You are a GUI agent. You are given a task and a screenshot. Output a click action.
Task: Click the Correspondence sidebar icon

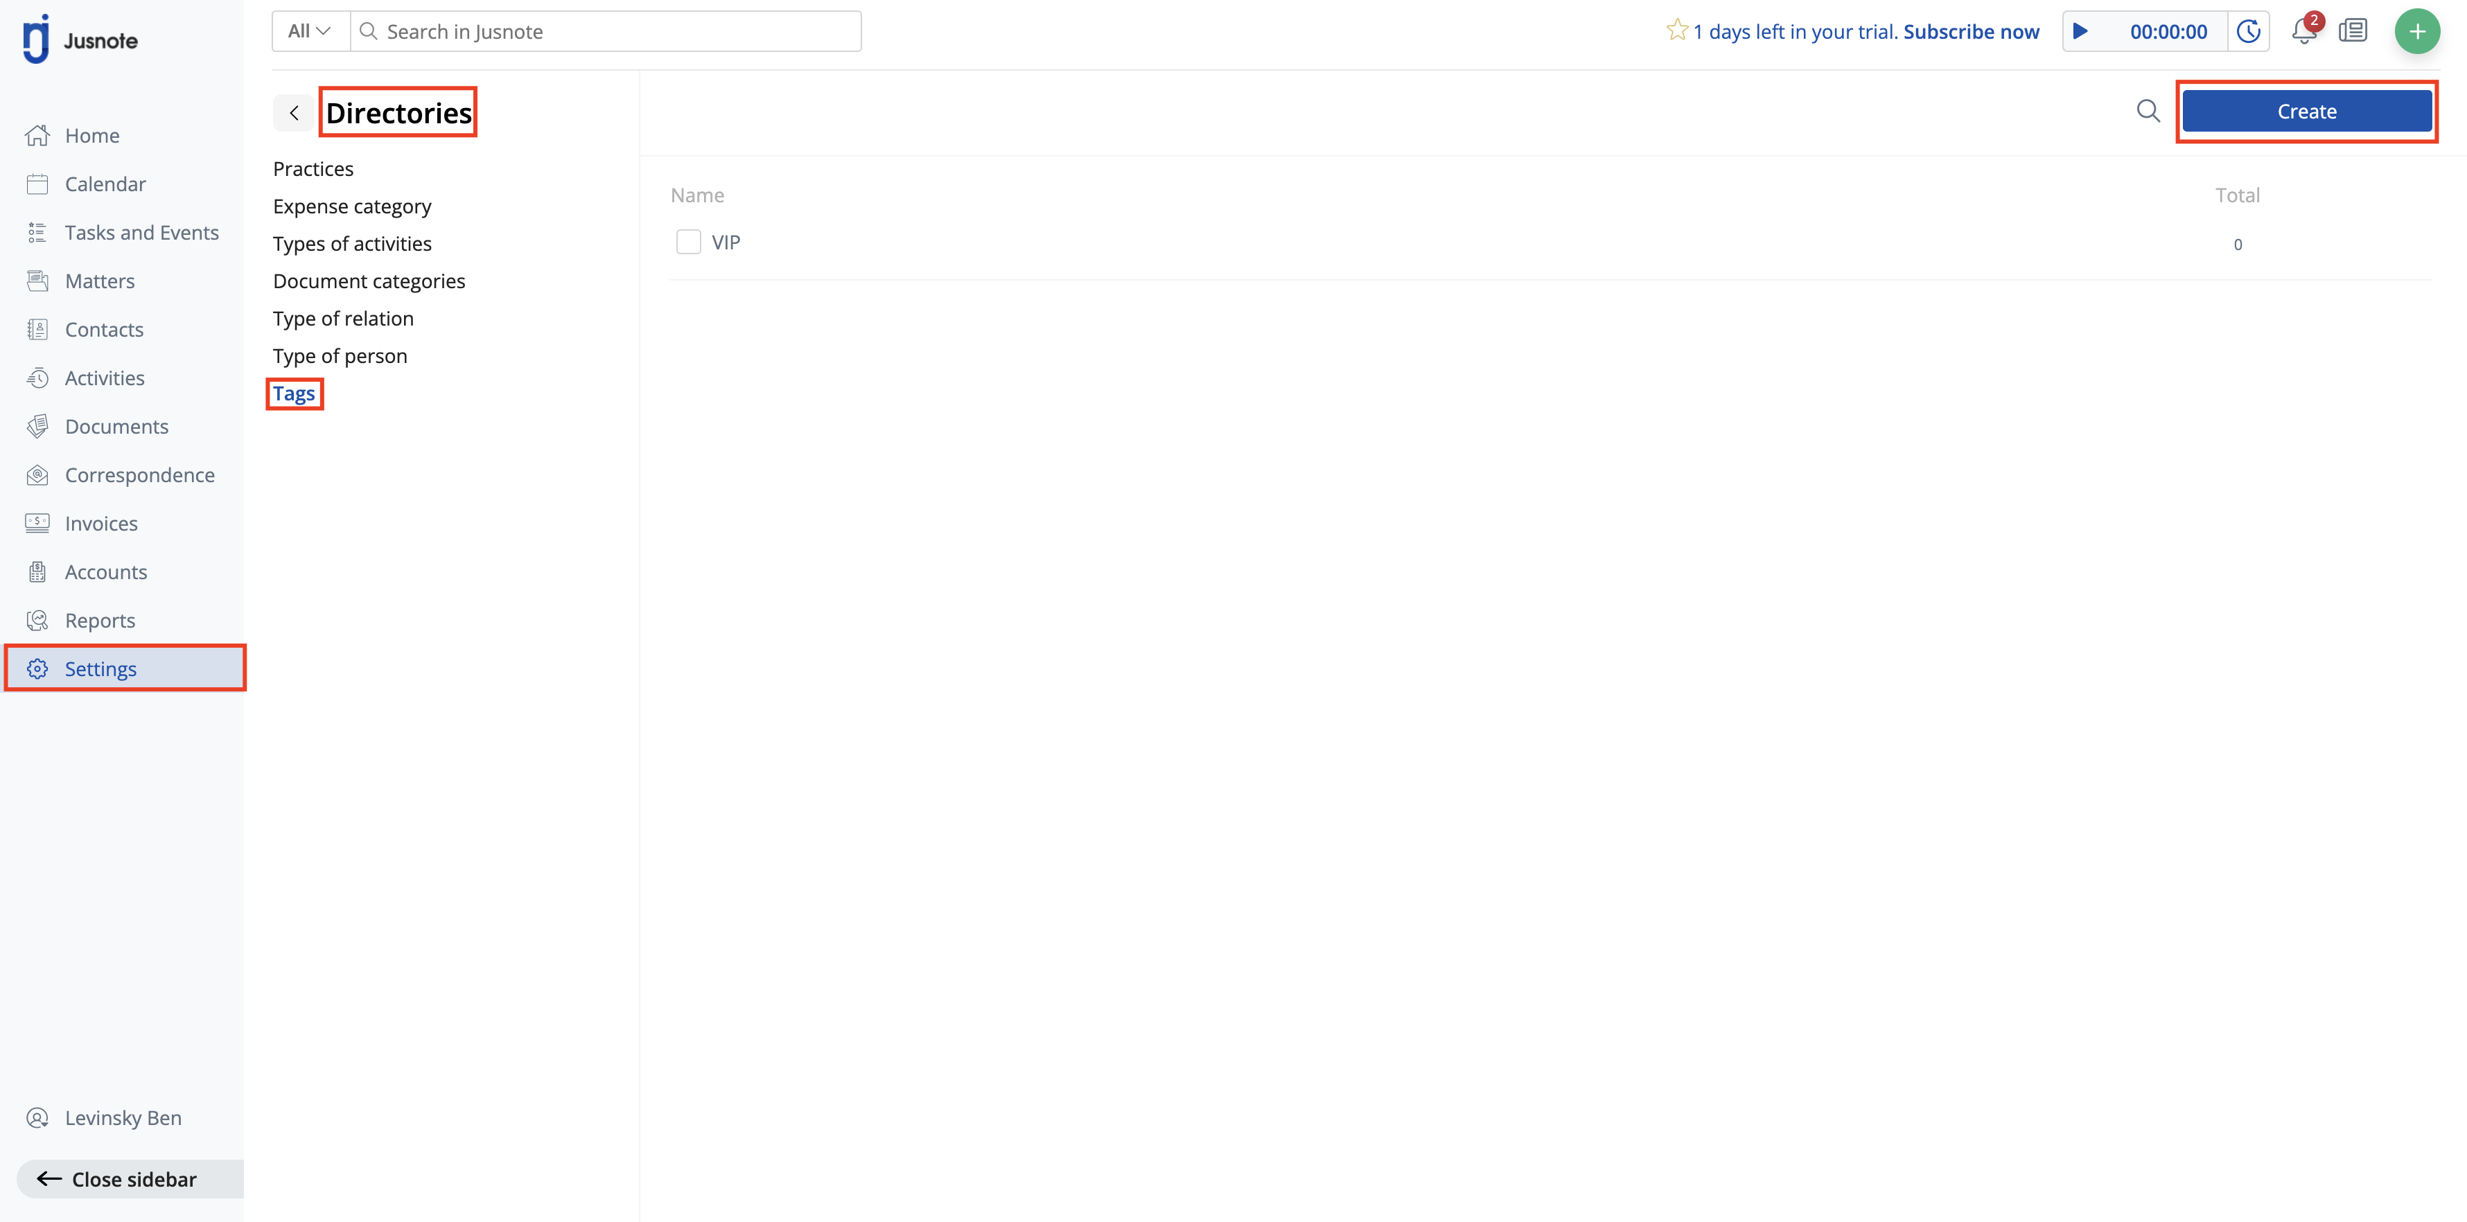click(x=37, y=475)
